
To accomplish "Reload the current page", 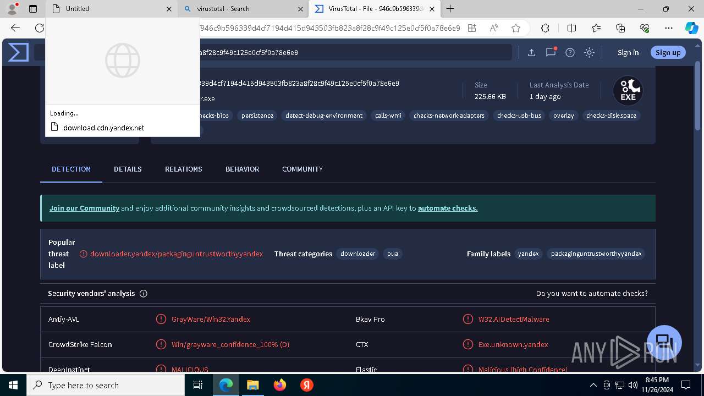I will (x=39, y=28).
